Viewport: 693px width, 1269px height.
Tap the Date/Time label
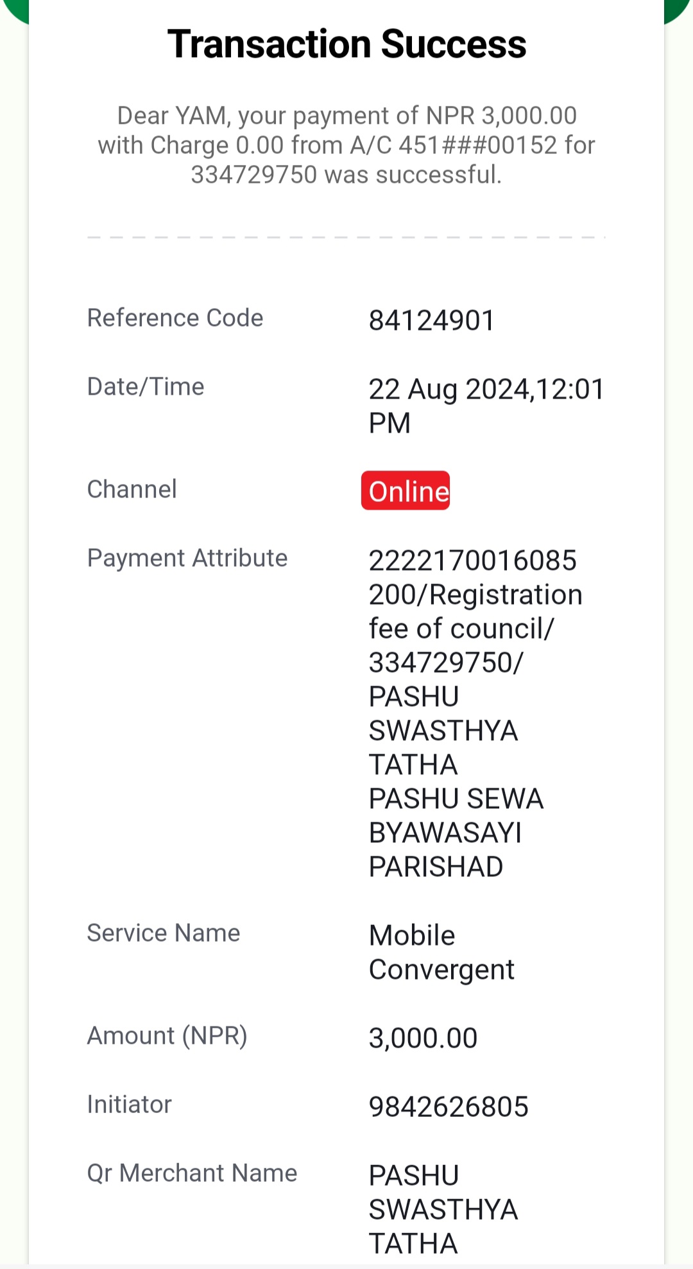(146, 386)
